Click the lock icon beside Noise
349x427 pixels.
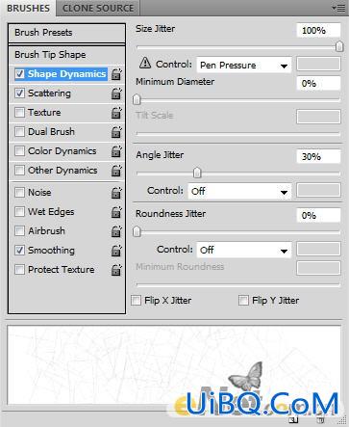116,193
